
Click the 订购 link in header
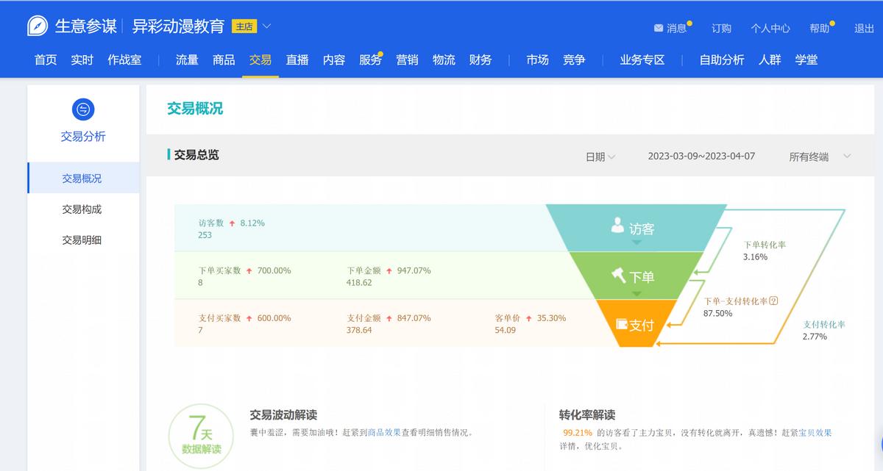721,29
